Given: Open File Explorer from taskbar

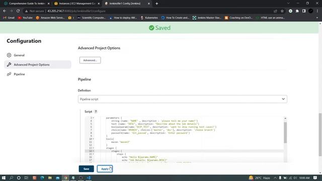Looking at the screenshot, I should point(50,177).
